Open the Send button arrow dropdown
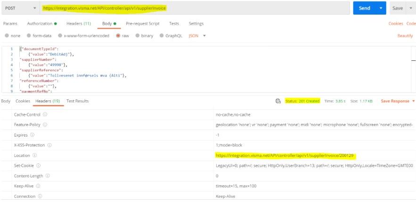416x203 pixels. click(x=381, y=8)
